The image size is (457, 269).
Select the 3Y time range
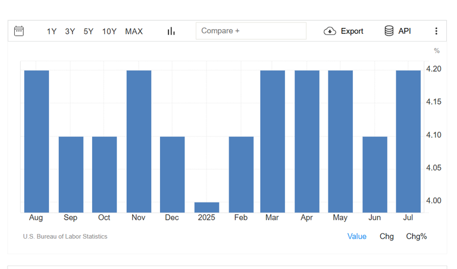[x=70, y=31]
